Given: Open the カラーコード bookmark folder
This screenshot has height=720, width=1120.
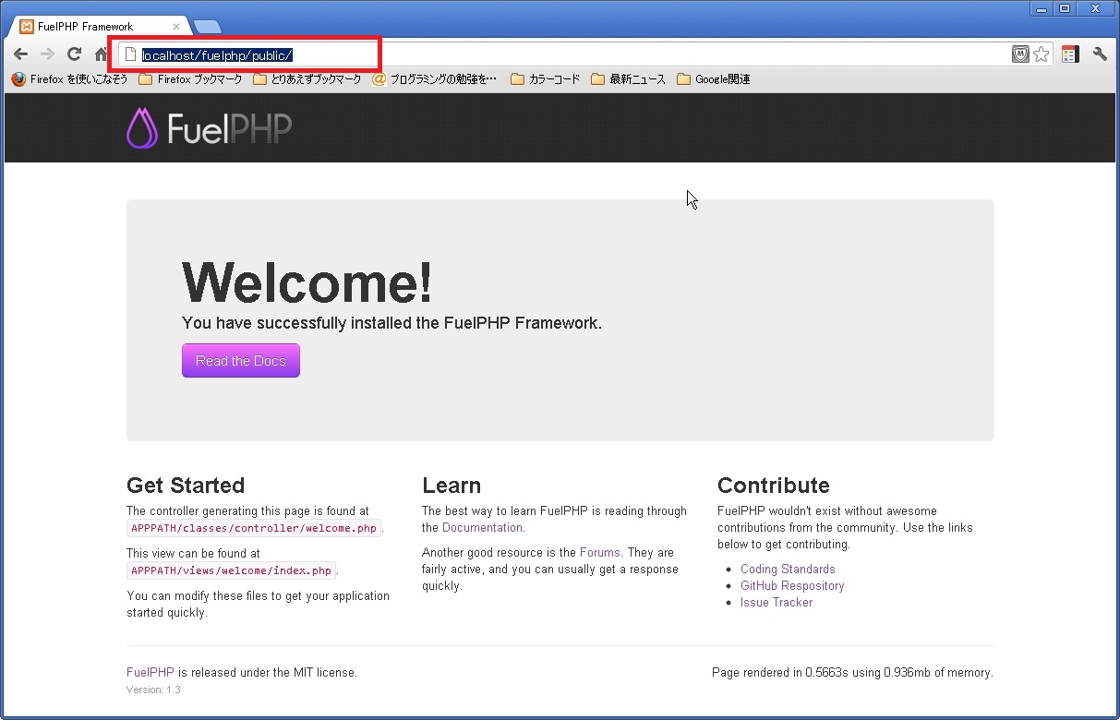Looking at the screenshot, I should pyautogui.click(x=545, y=79).
